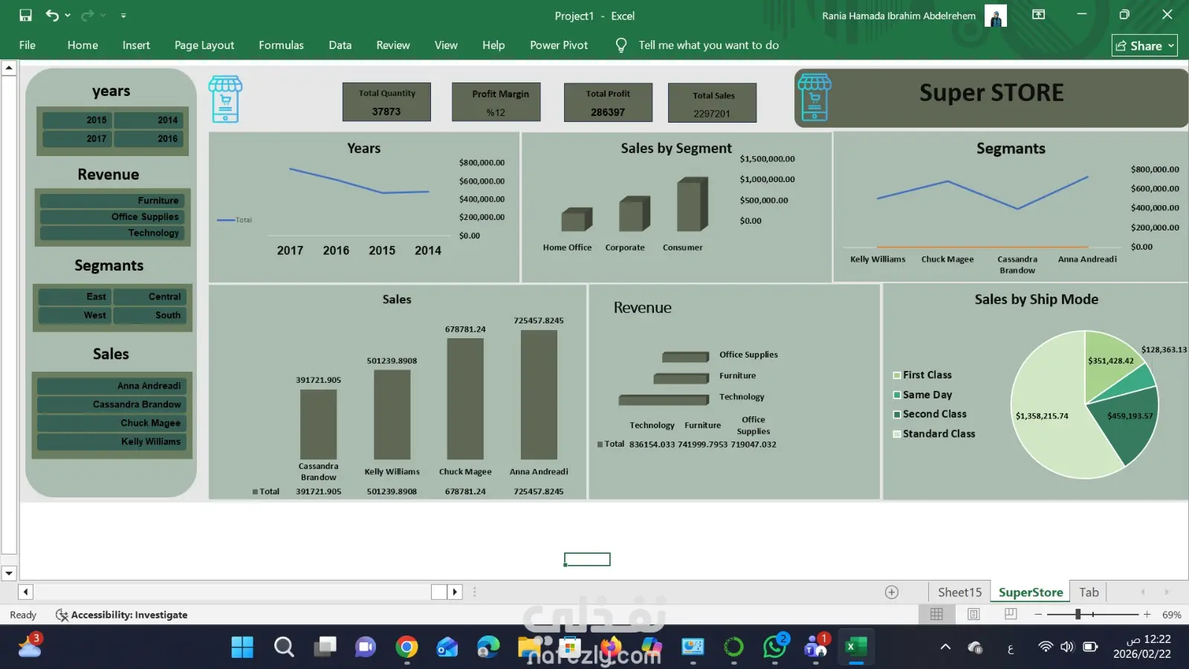Toggle the 2016 year slicer button
This screenshot has width=1189, height=669.
(x=149, y=138)
